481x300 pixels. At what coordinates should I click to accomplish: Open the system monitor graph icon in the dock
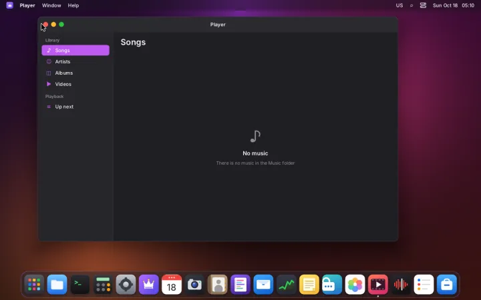pyautogui.click(x=286, y=285)
